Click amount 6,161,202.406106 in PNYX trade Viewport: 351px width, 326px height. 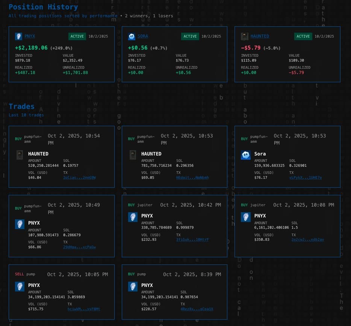tap(272, 228)
